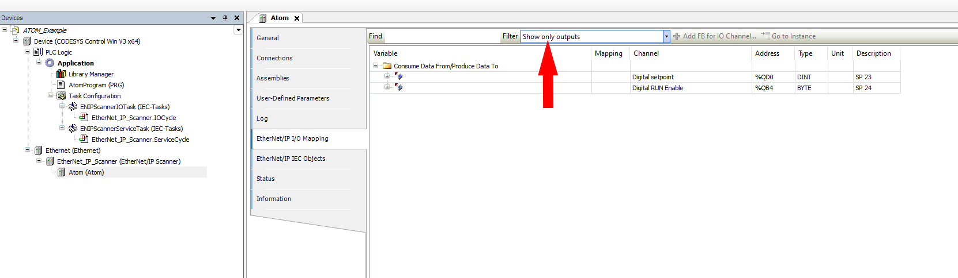Click the ATOM_Example project icon
The width and height of the screenshot is (958, 278).
[x=16, y=30]
